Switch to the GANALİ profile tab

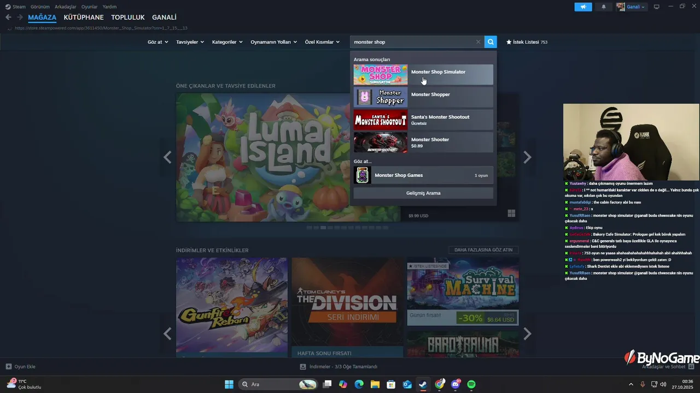click(x=164, y=17)
